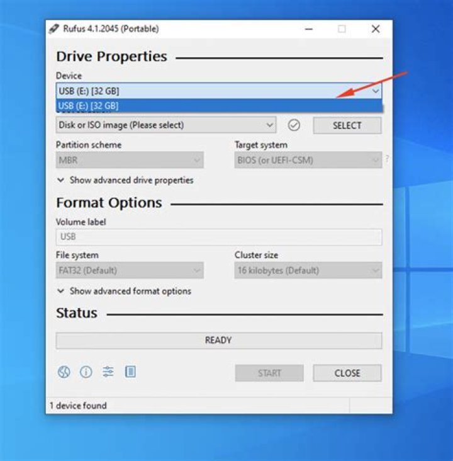Click the Drive Properties heading
The height and width of the screenshot is (461, 453).
coord(111,57)
